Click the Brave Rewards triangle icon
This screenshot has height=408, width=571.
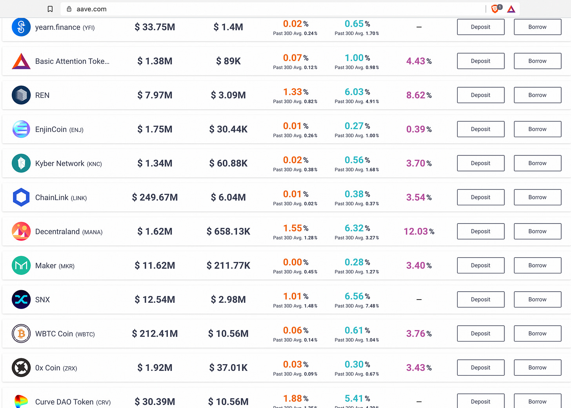pos(511,9)
